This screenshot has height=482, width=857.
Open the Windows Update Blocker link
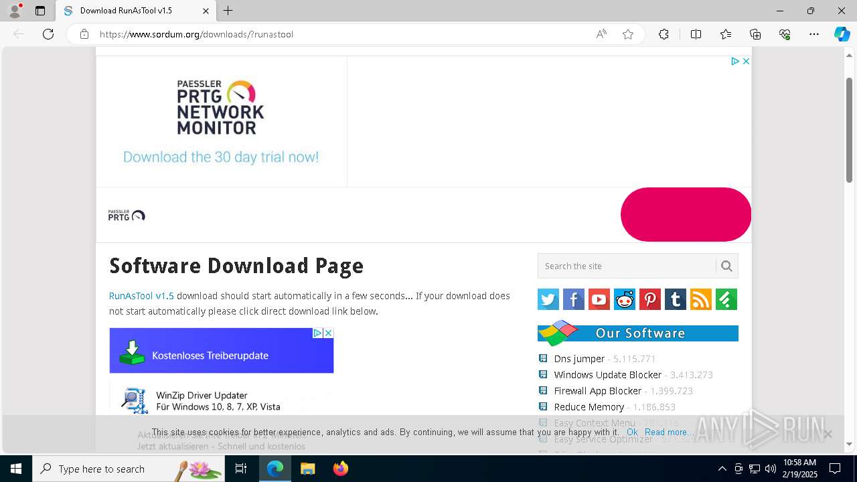[608, 375]
